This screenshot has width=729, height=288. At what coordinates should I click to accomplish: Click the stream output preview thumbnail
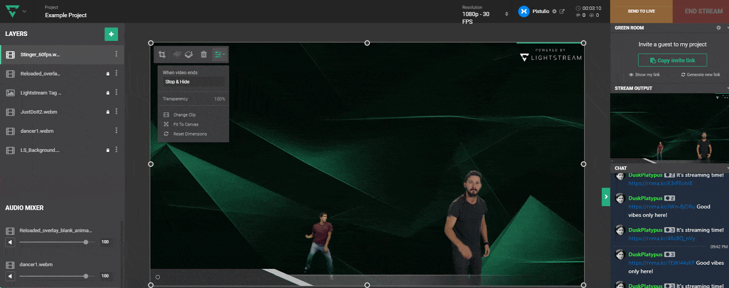click(x=669, y=128)
